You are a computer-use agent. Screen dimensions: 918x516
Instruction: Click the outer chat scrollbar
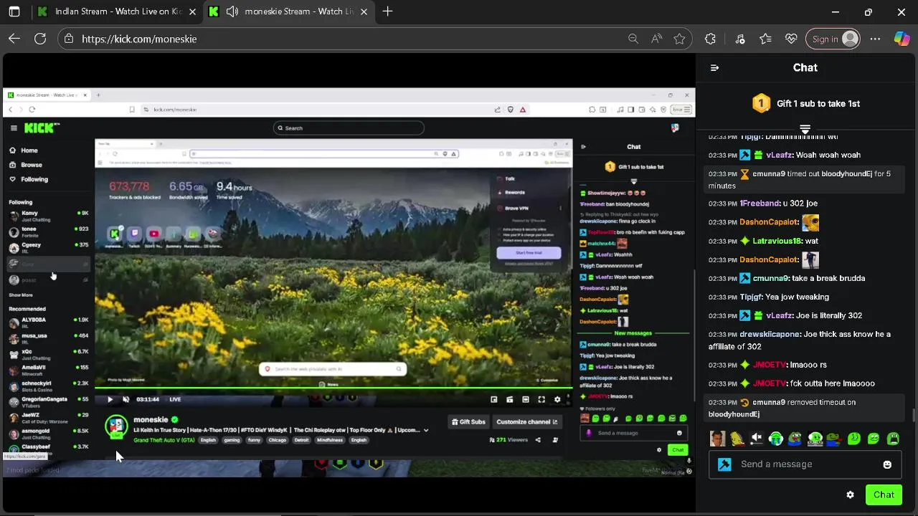click(913, 414)
